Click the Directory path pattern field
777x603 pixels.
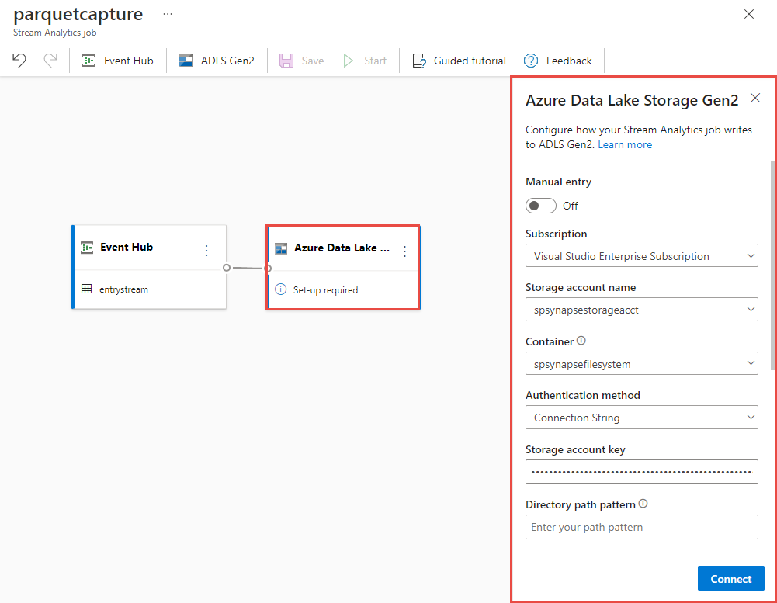642,527
